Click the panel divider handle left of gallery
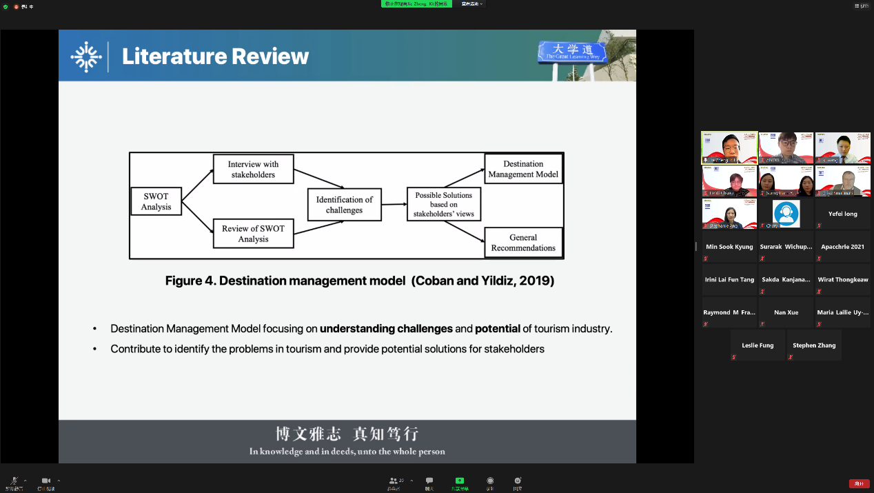The height and width of the screenshot is (493, 874). pos(696,246)
